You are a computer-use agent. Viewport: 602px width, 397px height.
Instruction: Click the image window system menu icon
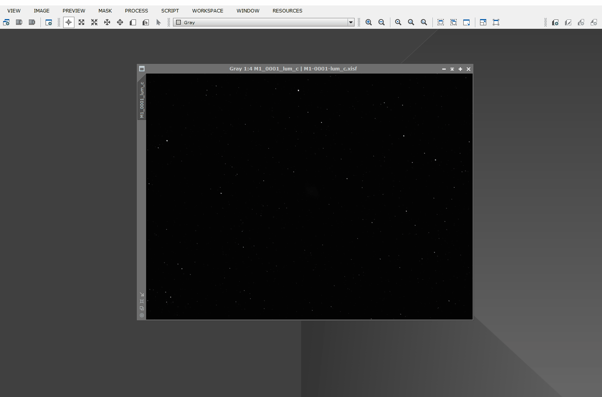pos(142,69)
